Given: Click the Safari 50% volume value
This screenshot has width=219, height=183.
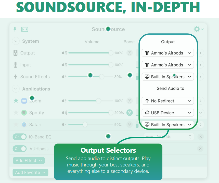Looking at the screenshot, I should [x=118, y=124].
